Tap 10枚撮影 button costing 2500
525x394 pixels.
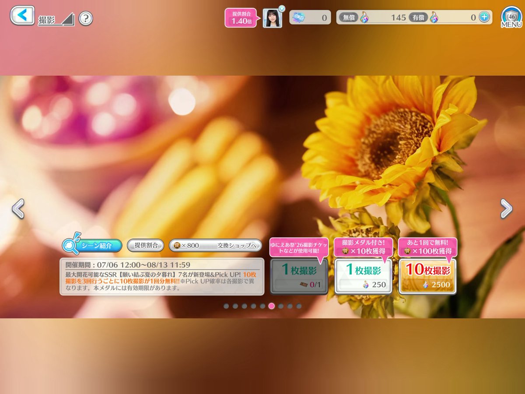pyautogui.click(x=427, y=276)
